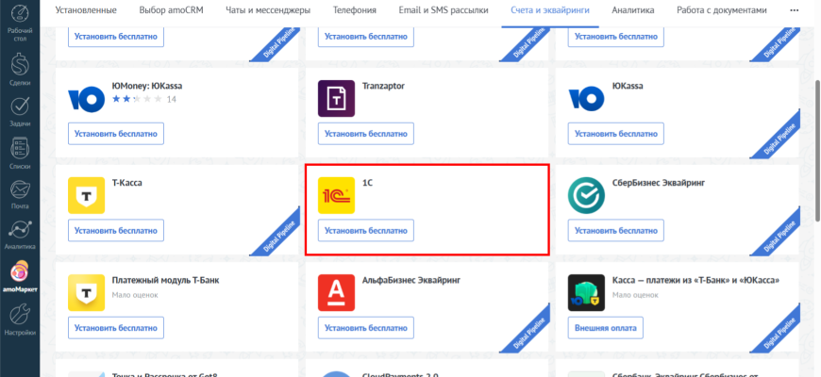Open amoМаркет icon in sidebar
821x377 pixels.
(x=19, y=275)
